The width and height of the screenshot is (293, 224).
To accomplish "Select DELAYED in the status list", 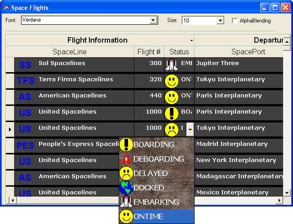I will coord(156,173).
